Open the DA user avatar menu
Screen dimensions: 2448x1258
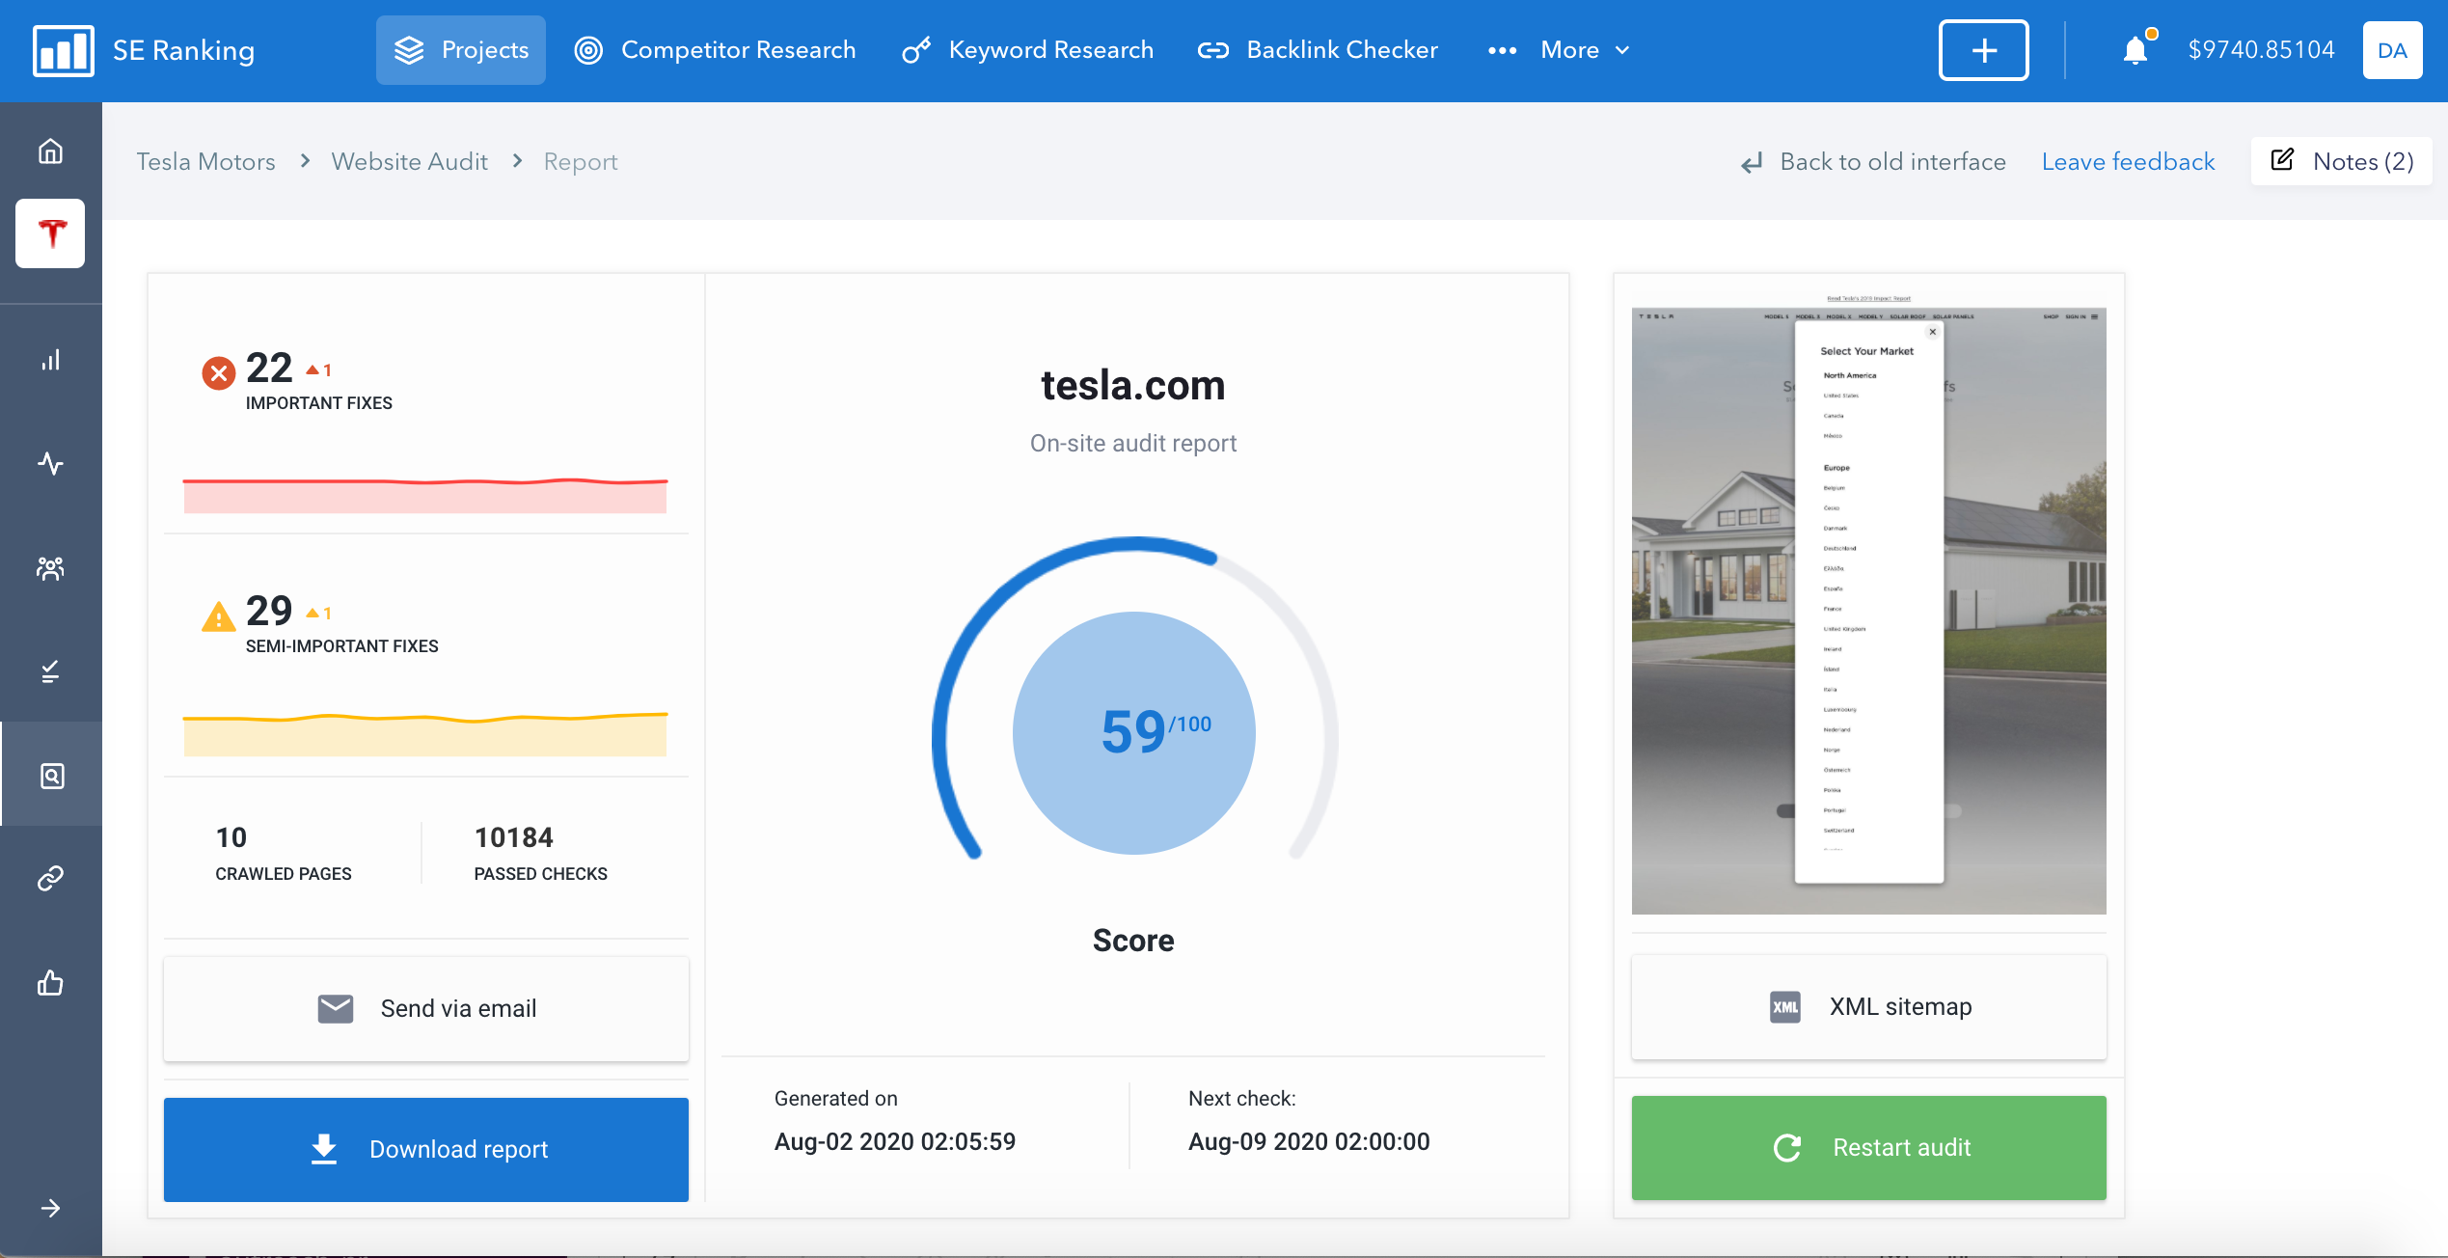pyautogui.click(x=2392, y=50)
